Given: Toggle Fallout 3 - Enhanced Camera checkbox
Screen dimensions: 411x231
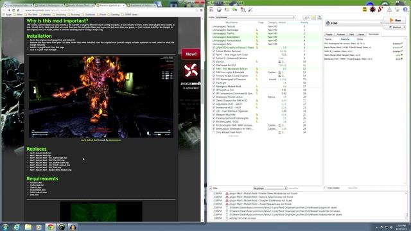Looking at the screenshot, I should point(214,58).
